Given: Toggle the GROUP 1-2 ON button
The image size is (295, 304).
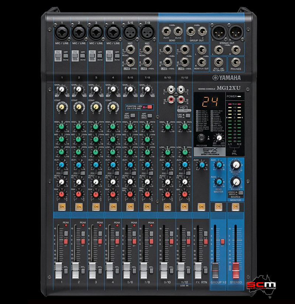Looking at the screenshot, I should [218, 207].
